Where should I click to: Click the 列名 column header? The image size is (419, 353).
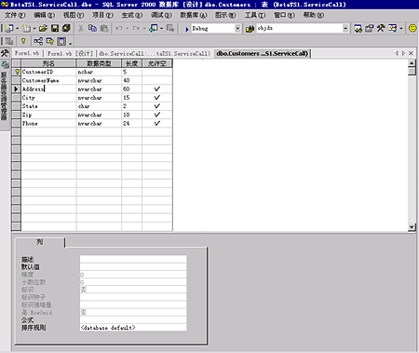[48, 63]
